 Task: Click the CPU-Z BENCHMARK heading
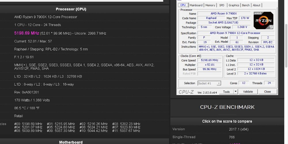coord(227,107)
